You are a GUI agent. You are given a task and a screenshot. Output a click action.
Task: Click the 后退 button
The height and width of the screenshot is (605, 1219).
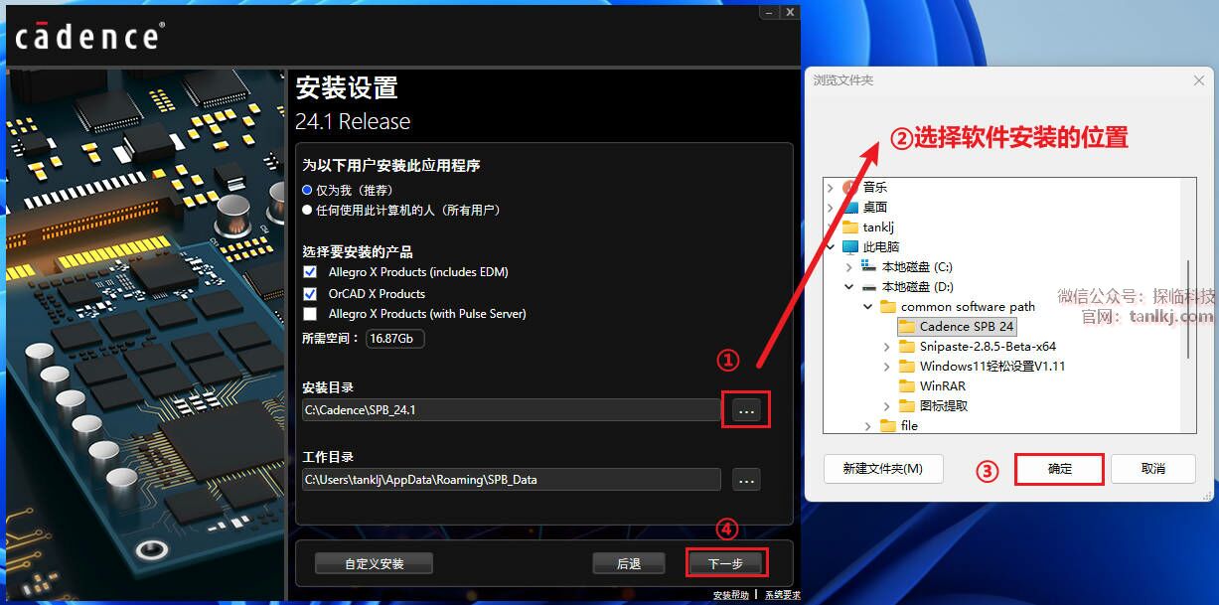click(x=629, y=563)
